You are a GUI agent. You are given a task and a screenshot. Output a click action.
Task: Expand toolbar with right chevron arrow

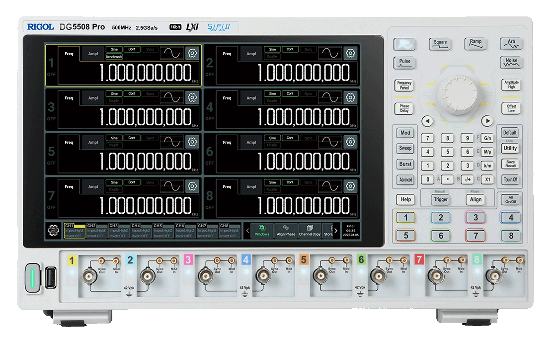coord(336,231)
